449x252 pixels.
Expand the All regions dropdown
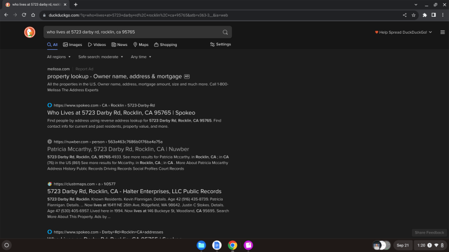click(59, 57)
